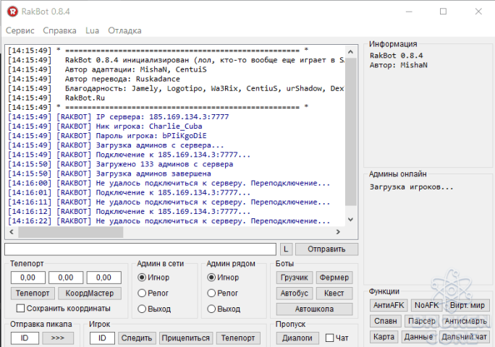Image resolution: width=495 pixels, height=347 pixels.
Task: Click the L button next to input
Action: [x=286, y=249]
